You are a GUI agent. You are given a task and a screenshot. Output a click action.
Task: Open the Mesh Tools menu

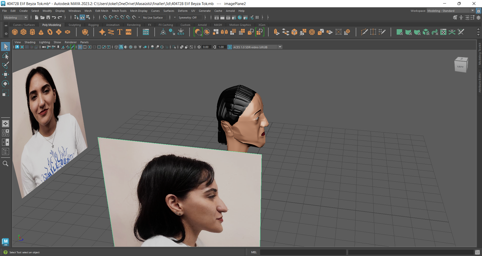click(119, 11)
